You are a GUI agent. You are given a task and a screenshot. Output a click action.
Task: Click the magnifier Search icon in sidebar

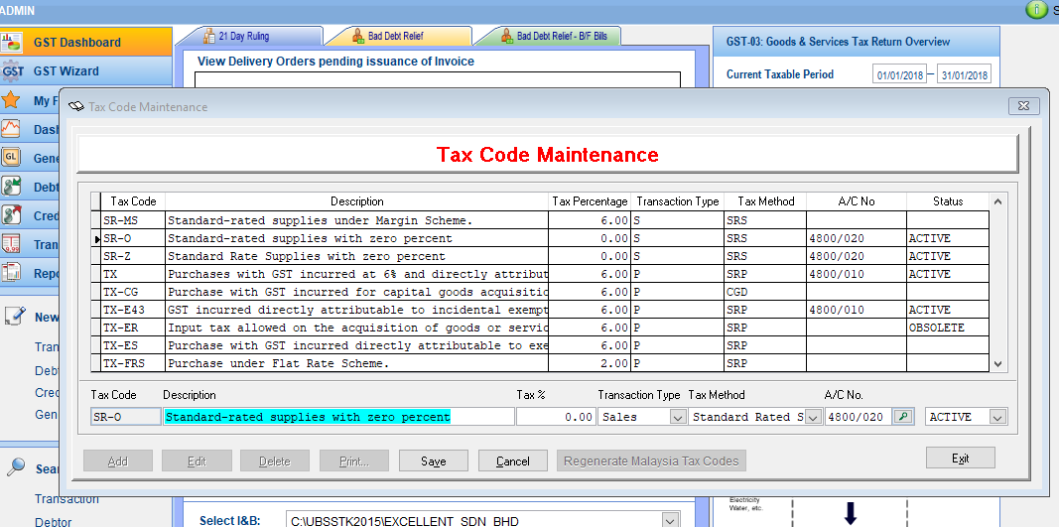(x=15, y=467)
